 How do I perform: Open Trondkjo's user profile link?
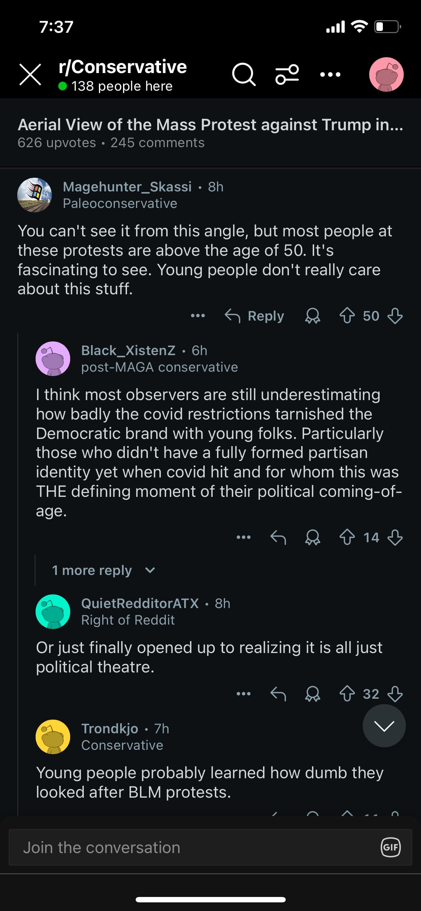pyautogui.click(x=110, y=729)
